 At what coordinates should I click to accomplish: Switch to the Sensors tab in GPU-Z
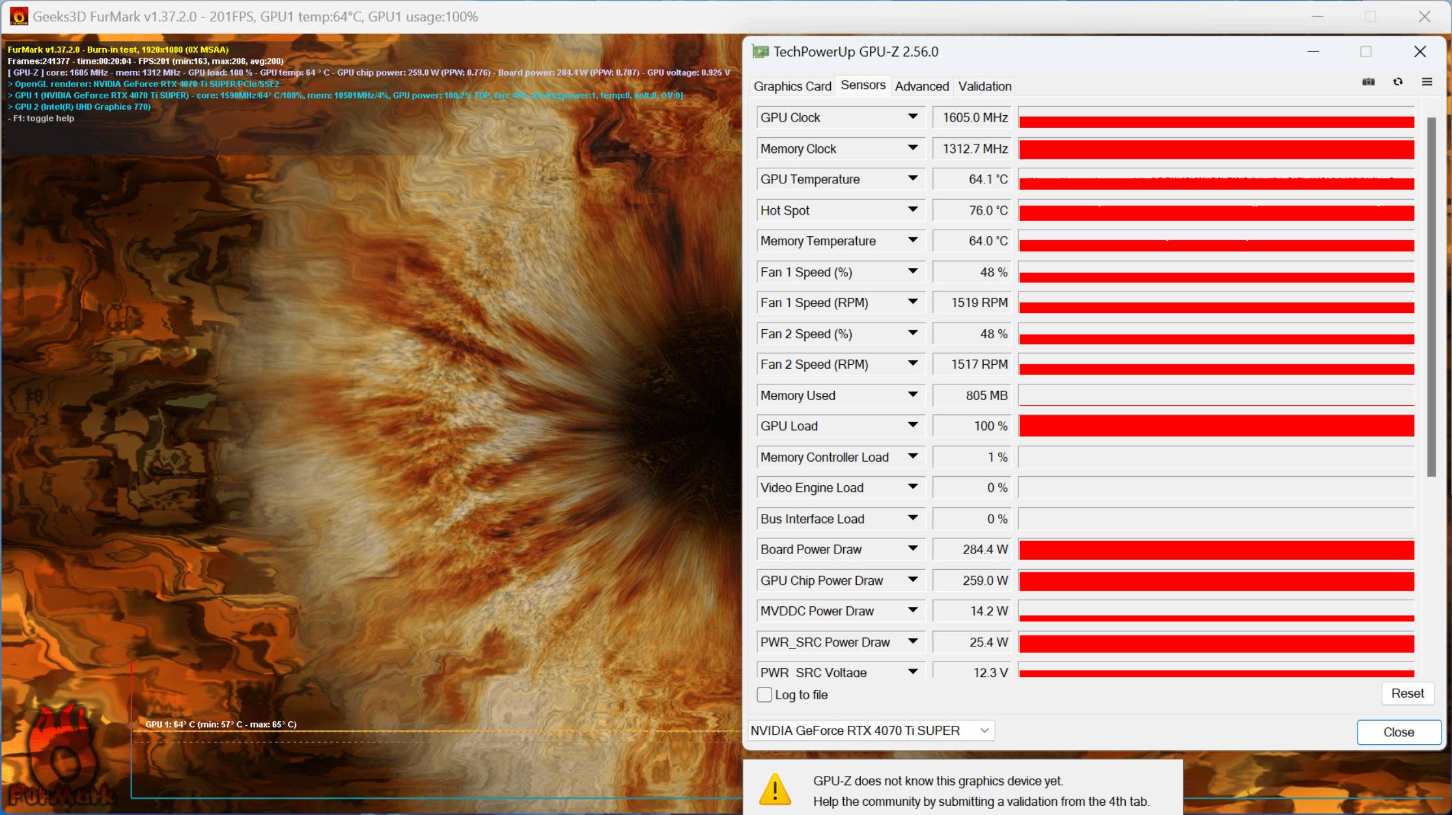(x=859, y=86)
